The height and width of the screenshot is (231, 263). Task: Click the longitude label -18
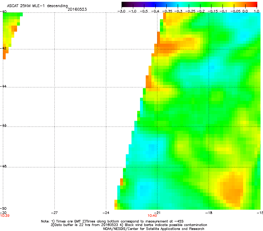[209, 213]
